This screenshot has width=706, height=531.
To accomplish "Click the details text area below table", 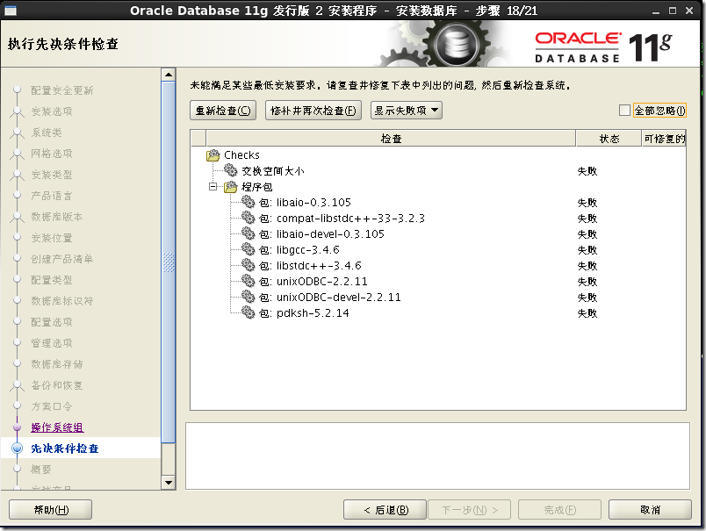I will click(437, 456).
